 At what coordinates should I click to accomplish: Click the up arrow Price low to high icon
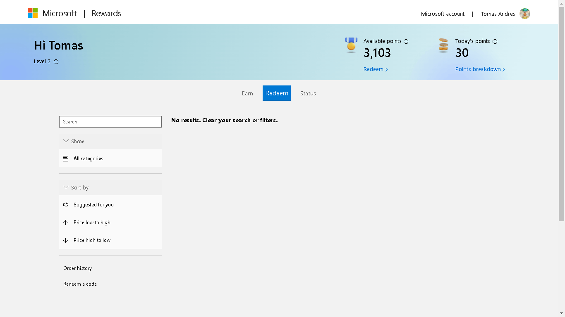66,222
